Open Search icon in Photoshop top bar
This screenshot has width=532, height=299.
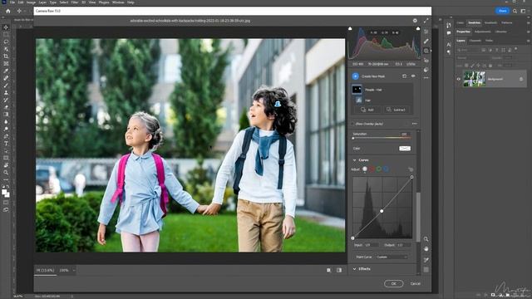coord(515,11)
